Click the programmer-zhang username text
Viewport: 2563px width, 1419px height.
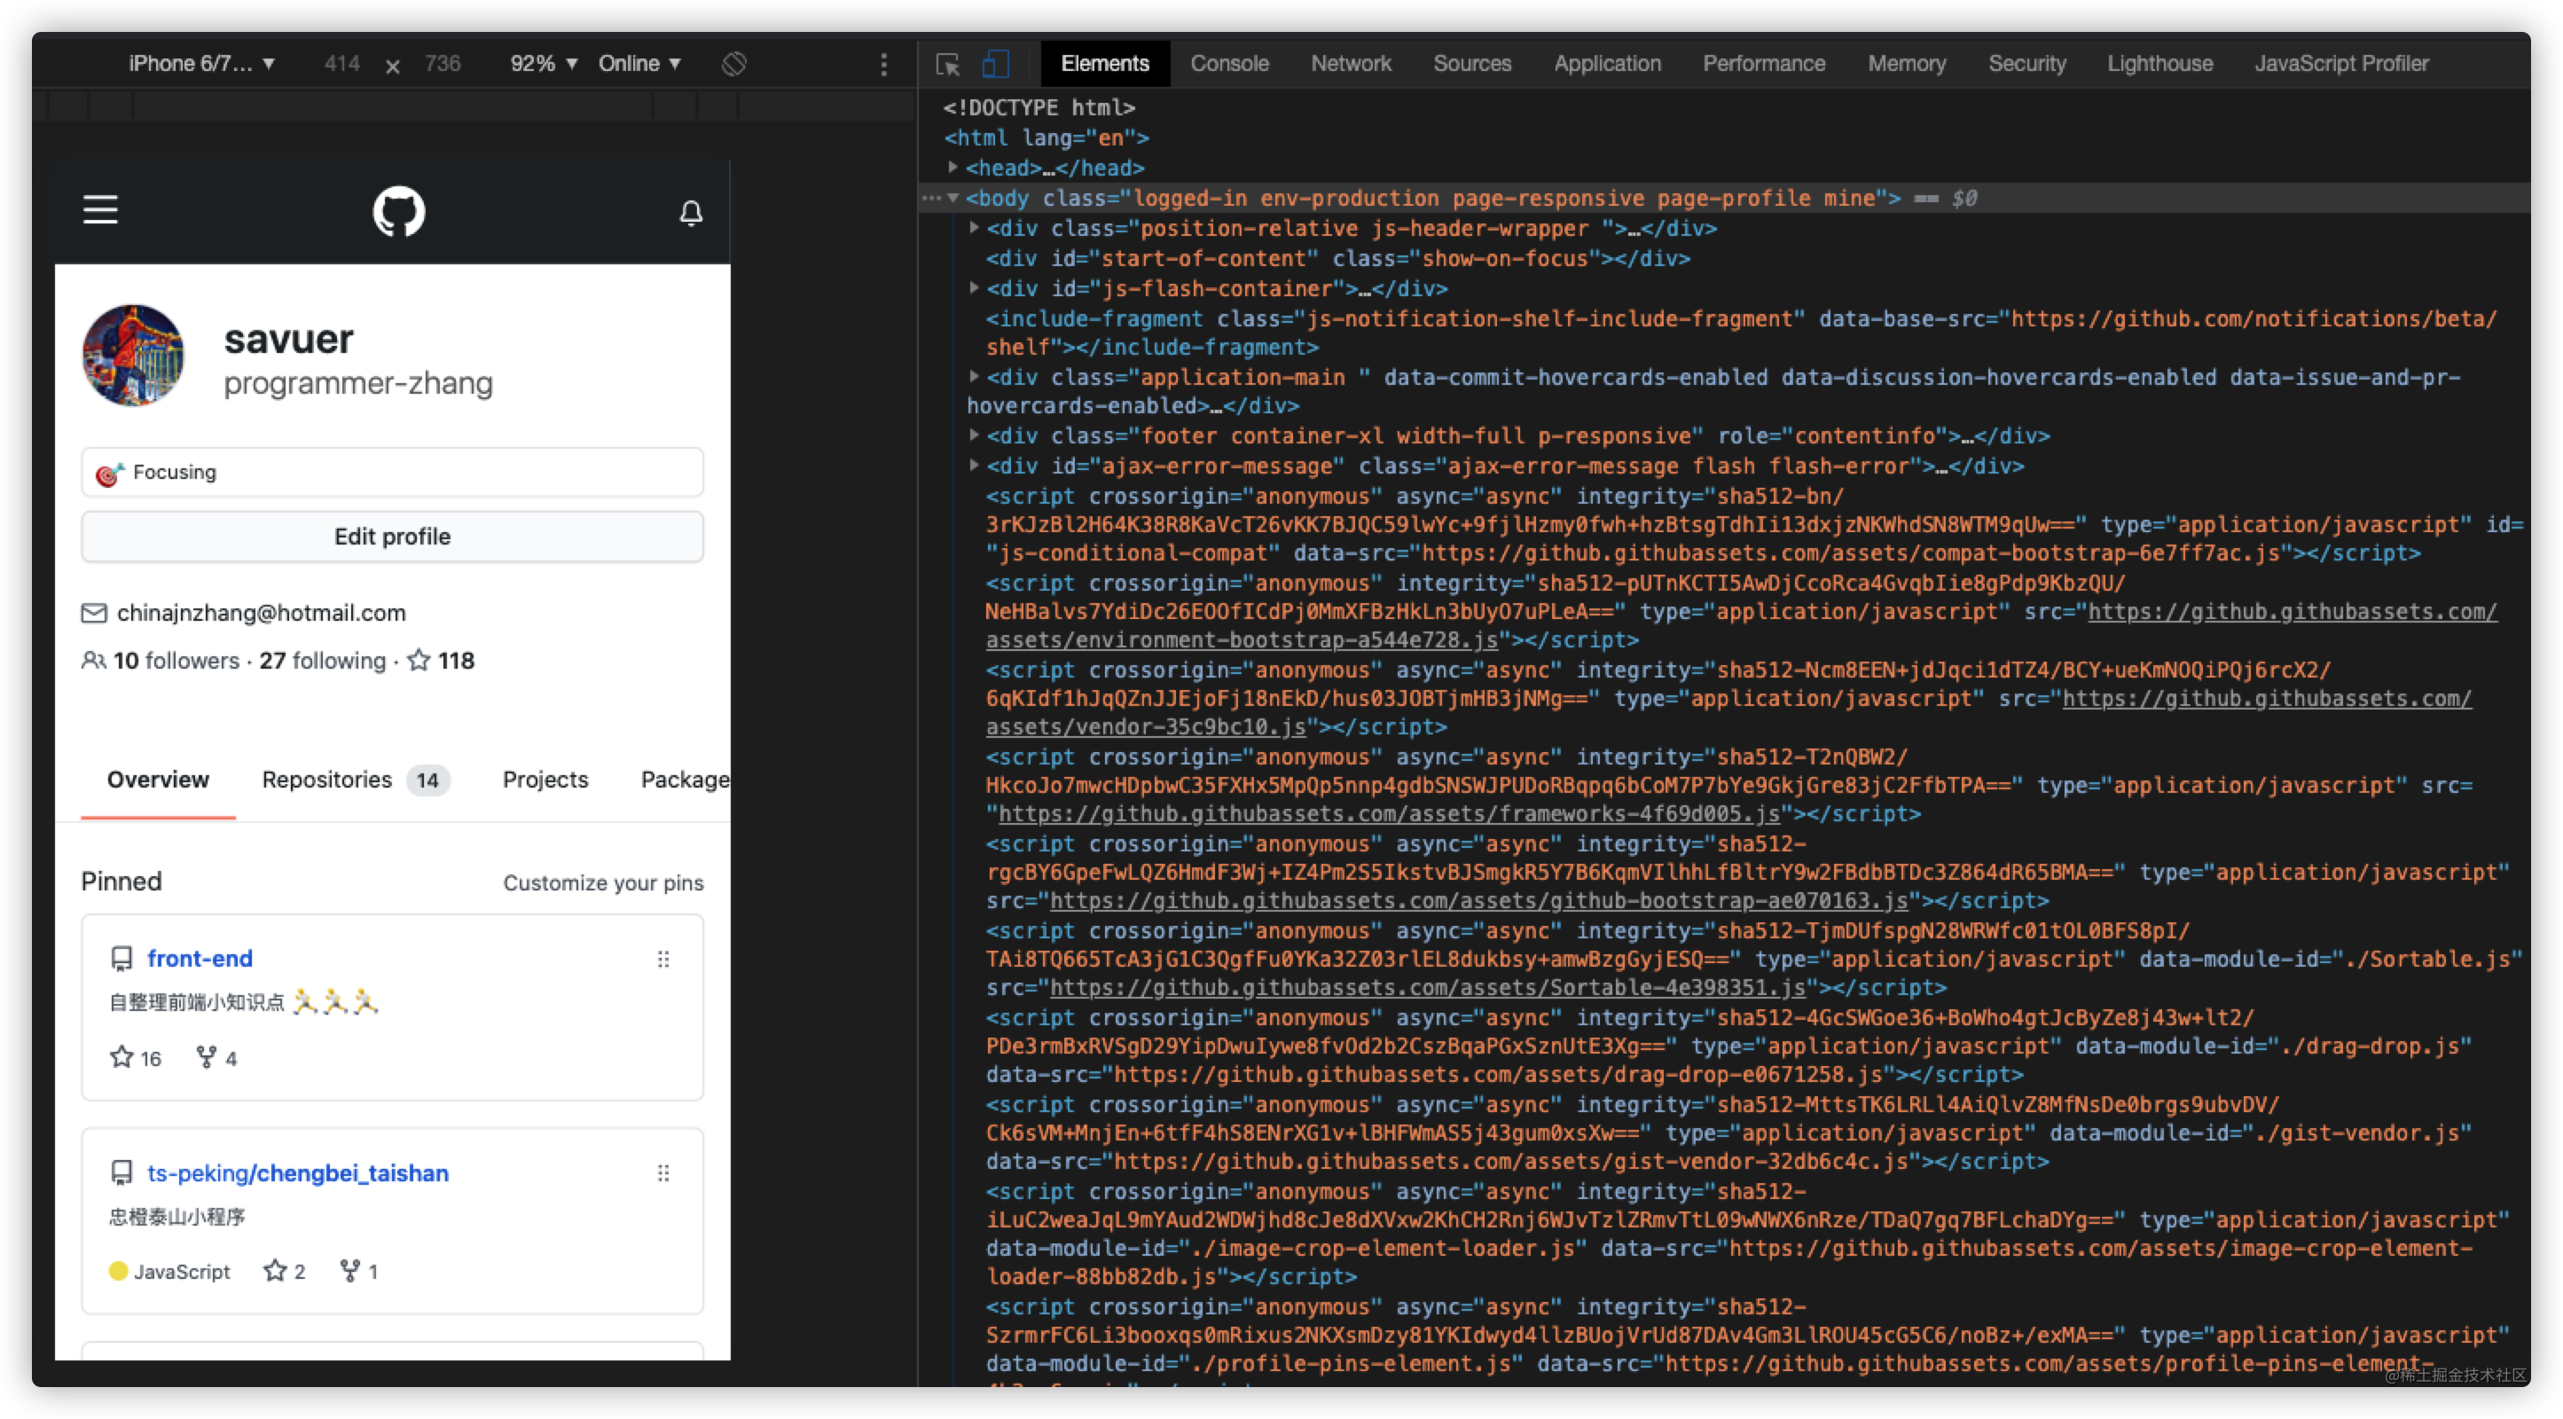pyautogui.click(x=358, y=383)
